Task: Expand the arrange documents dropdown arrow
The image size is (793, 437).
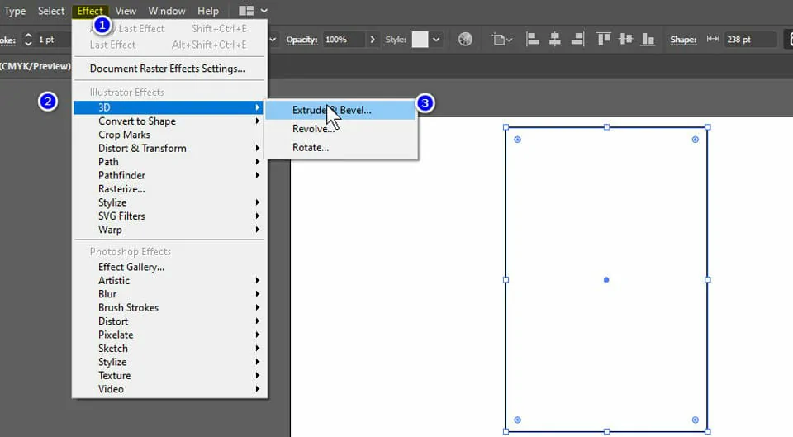Action: point(264,11)
